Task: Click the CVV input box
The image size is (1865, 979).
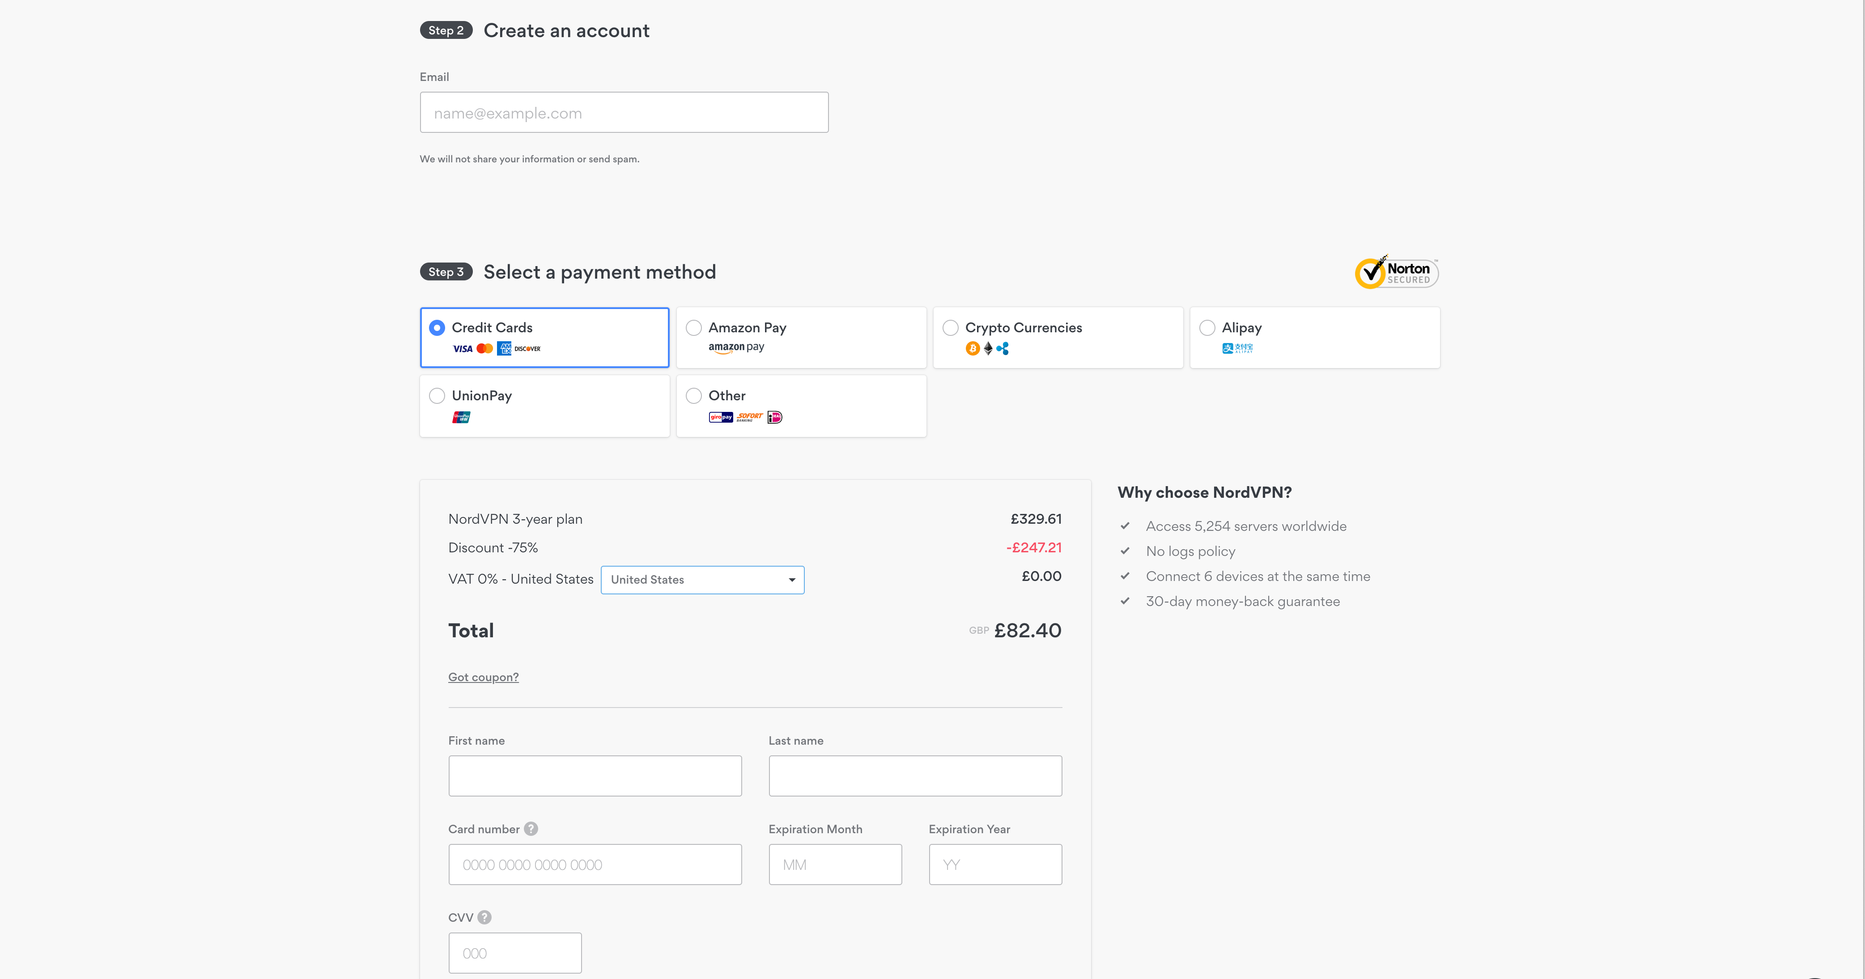Action: [x=515, y=953]
